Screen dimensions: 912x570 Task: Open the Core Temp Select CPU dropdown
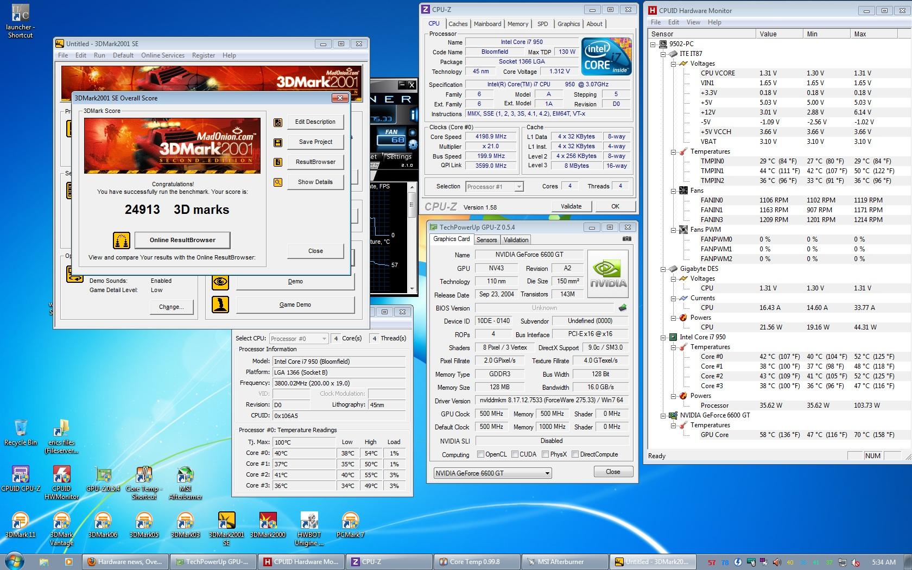(x=299, y=338)
